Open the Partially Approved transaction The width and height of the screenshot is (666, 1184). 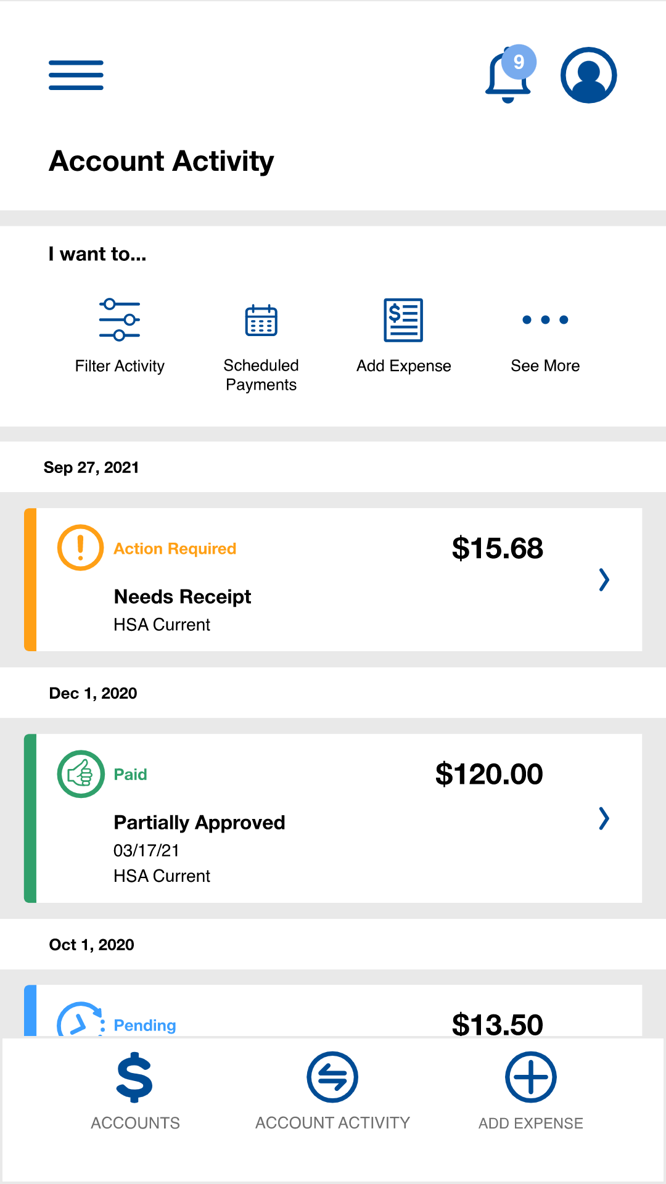(333, 818)
